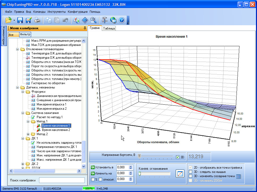
Task: Click the 'Напряжение бортсети' slider handle
Action: coord(139,156)
